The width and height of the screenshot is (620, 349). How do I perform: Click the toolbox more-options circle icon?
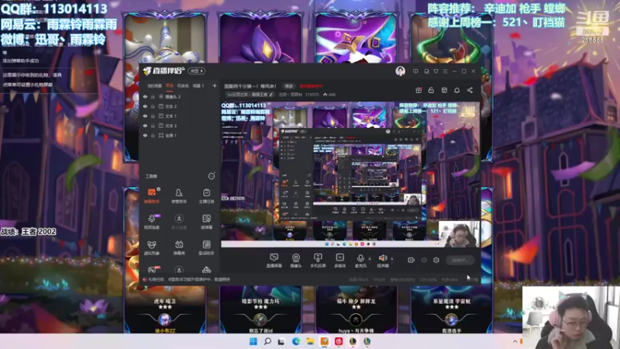click(212, 176)
